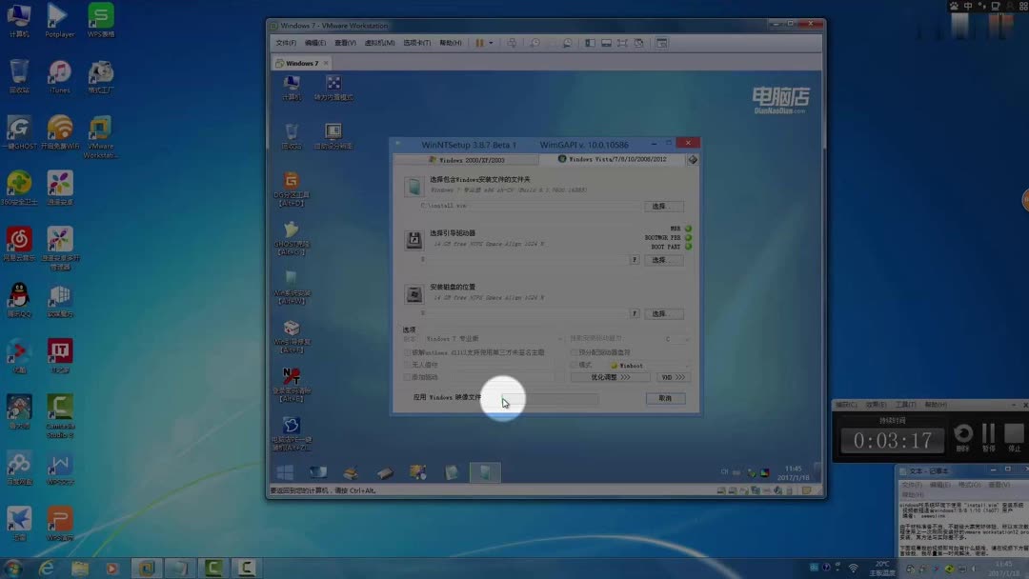Pause the virtual machine from VMware toolbar
This screenshot has height=579, width=1029.
479,43
